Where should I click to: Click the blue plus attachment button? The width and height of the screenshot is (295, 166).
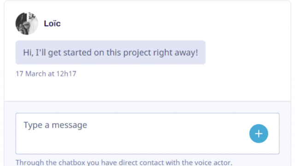(x=259, y=133)
